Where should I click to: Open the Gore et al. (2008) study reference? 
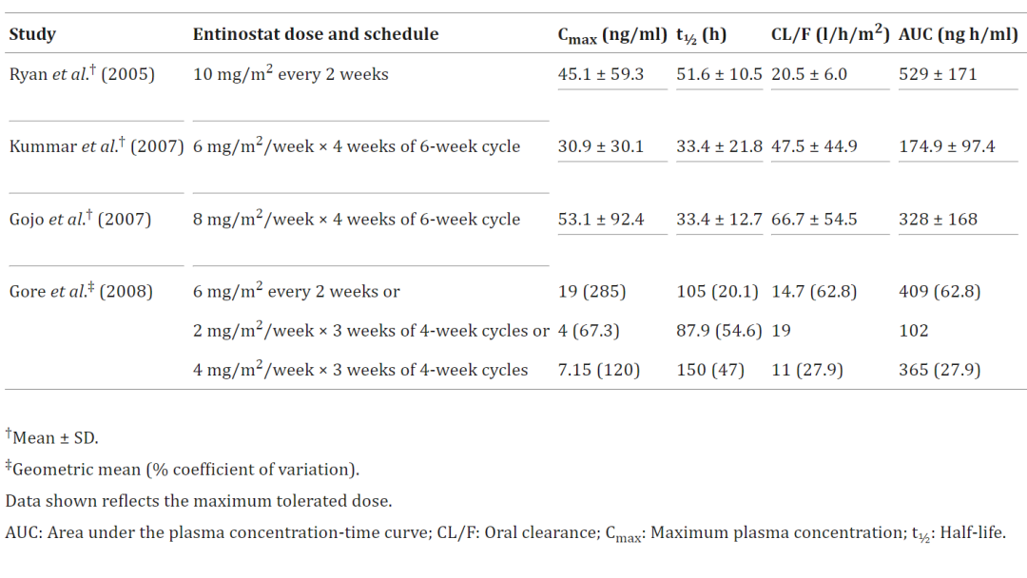tap(81, 291)
